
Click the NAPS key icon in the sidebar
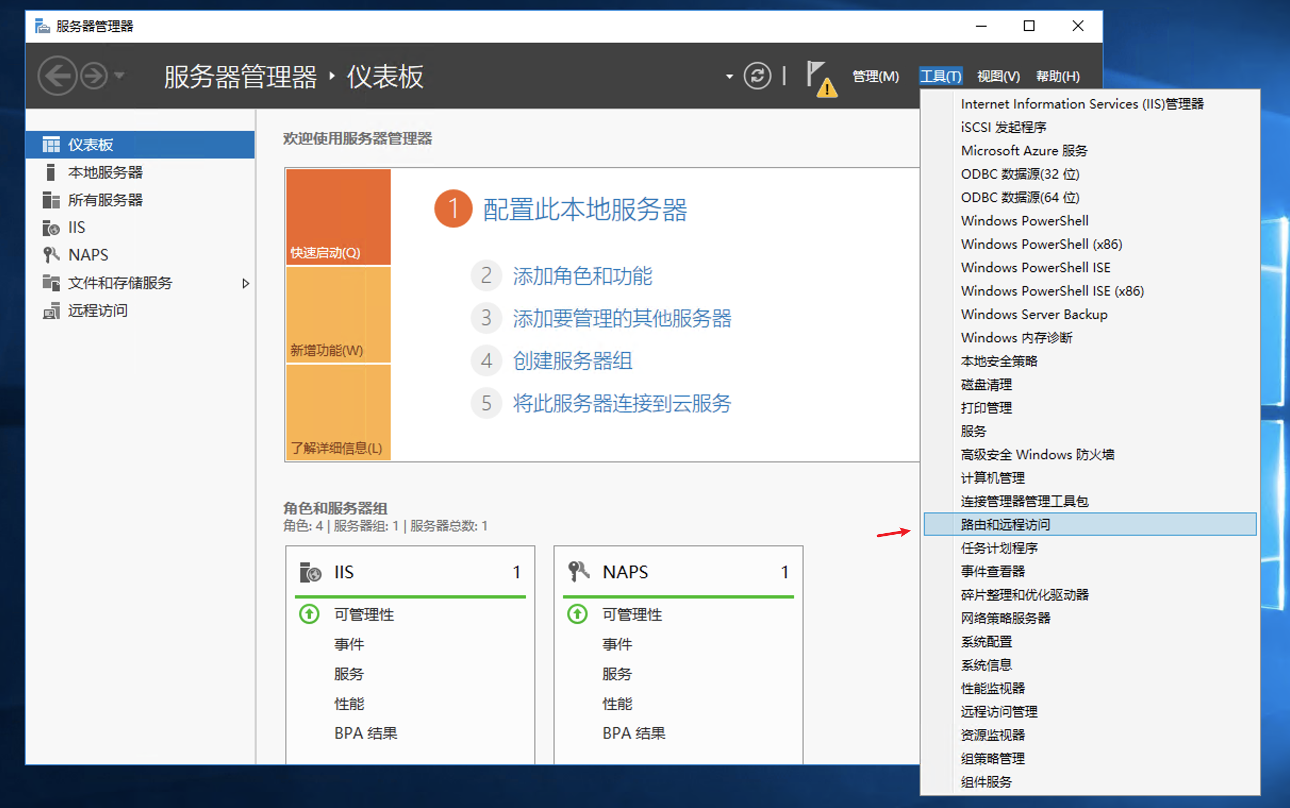51,255
